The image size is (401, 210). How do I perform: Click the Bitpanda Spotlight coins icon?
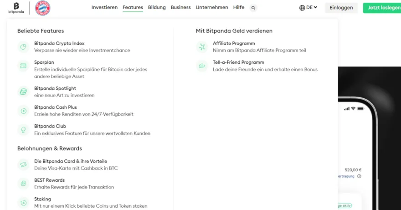pos(23,92)
